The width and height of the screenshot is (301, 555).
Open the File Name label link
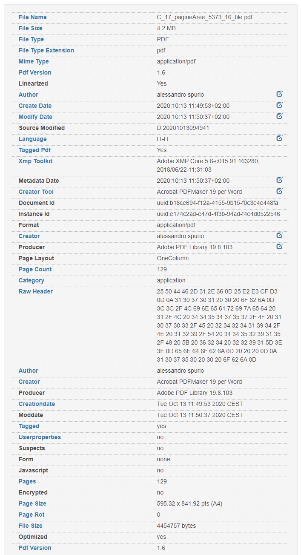coord(33,17)
